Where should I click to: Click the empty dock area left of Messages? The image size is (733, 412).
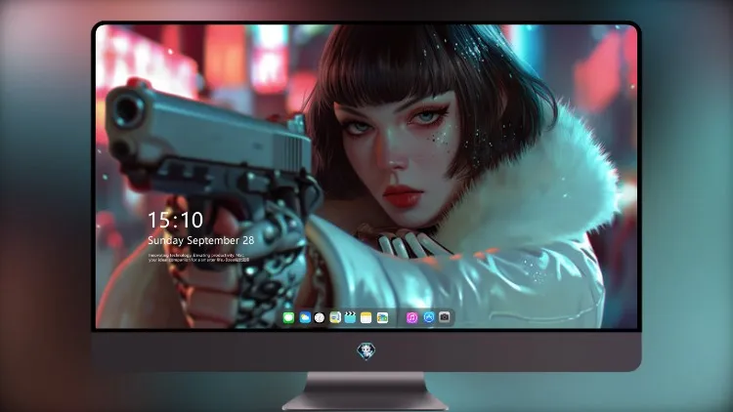point(280,317)
